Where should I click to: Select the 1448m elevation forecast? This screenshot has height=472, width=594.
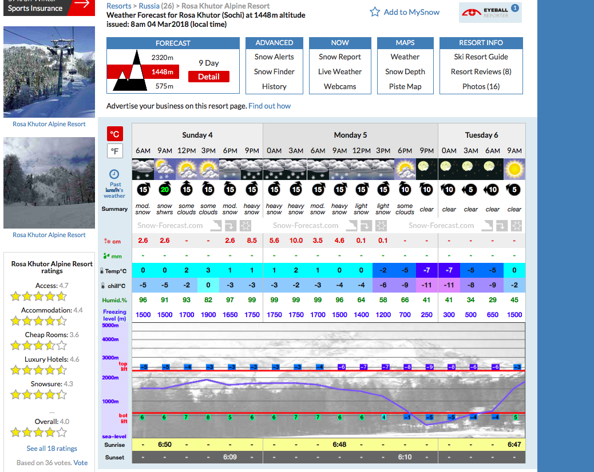pos(162,72)
